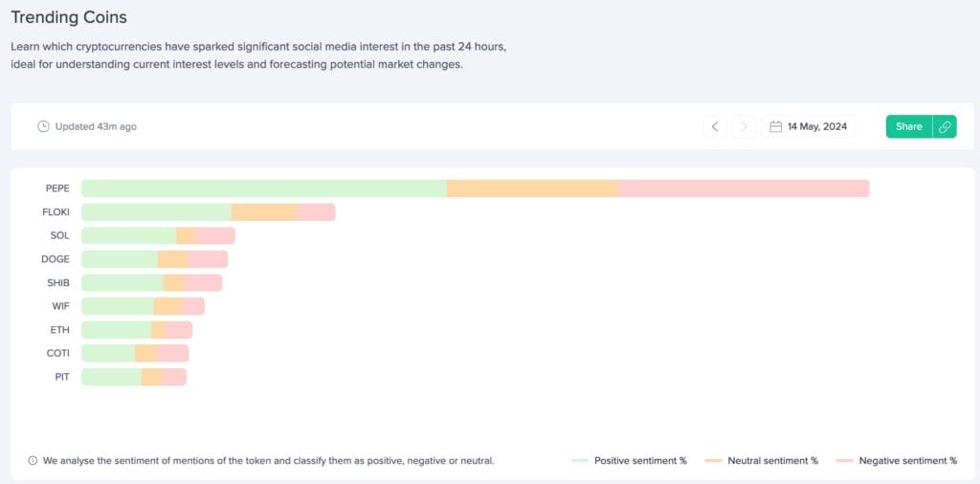Click the clock icon beside Updated
Image resolution: width=980 pixels, height=484 pixels.
(x=43, y=126)
